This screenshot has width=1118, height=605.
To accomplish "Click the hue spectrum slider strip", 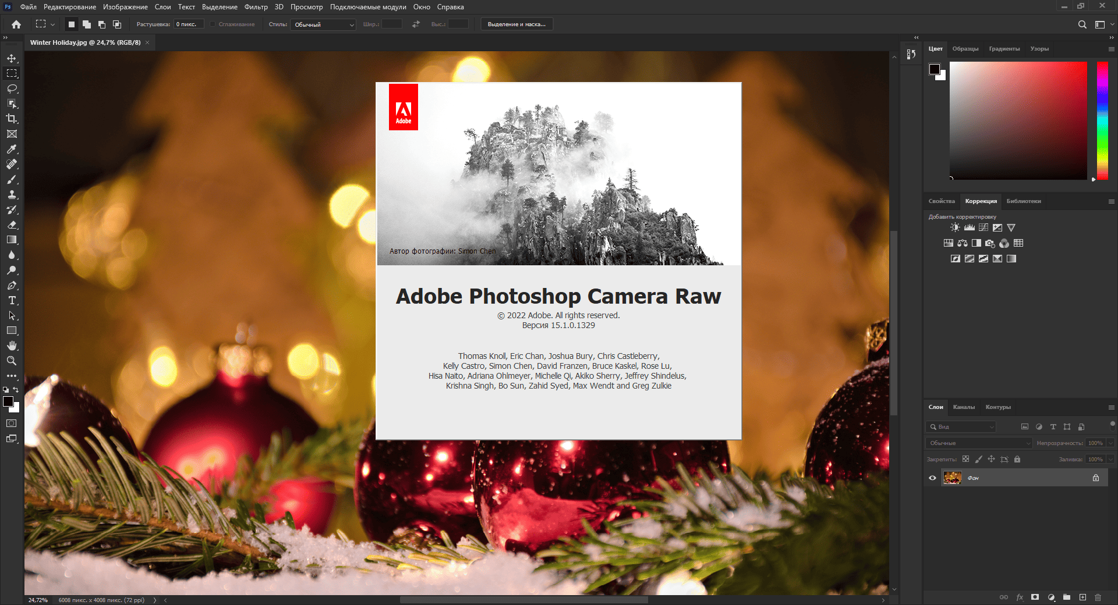I will pos(1102,120).
